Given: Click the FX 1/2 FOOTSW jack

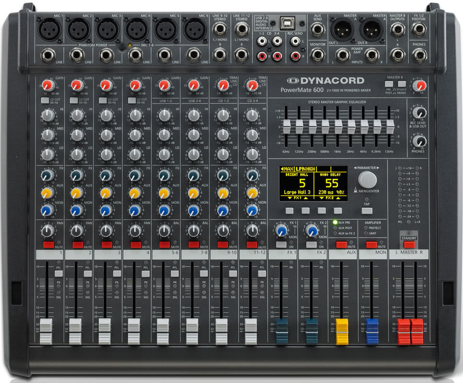Looking at the screenshot, I should tap(419, 29).
